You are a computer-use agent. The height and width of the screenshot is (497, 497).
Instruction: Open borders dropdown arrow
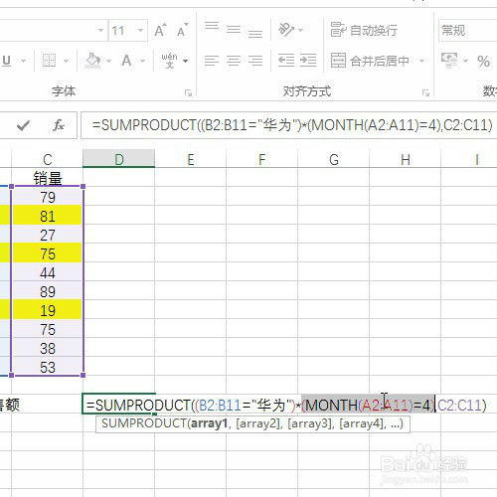click(x=66, y=61)
